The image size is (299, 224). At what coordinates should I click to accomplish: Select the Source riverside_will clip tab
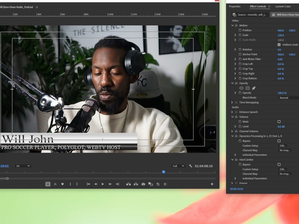pyautogui.click(x=250, y=15)
